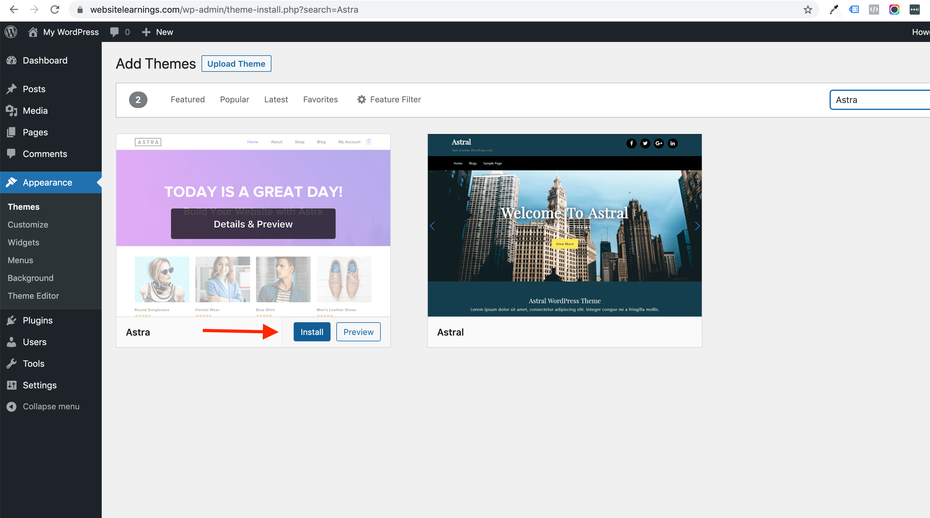Click the Astral theme screenshot thumbnail
Screen dimensions: 930x518
(564, 225)
